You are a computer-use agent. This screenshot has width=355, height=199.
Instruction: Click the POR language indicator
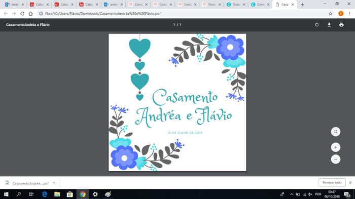pyautogui.click(x=318, y=194)
